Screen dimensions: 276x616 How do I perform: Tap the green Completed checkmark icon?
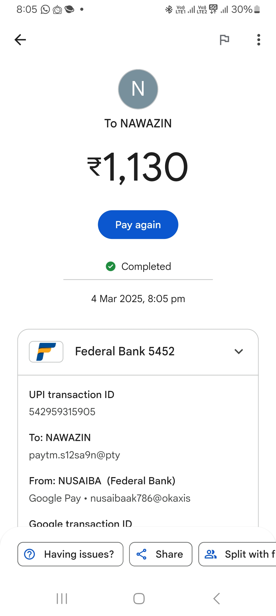(x=111, y=266)
